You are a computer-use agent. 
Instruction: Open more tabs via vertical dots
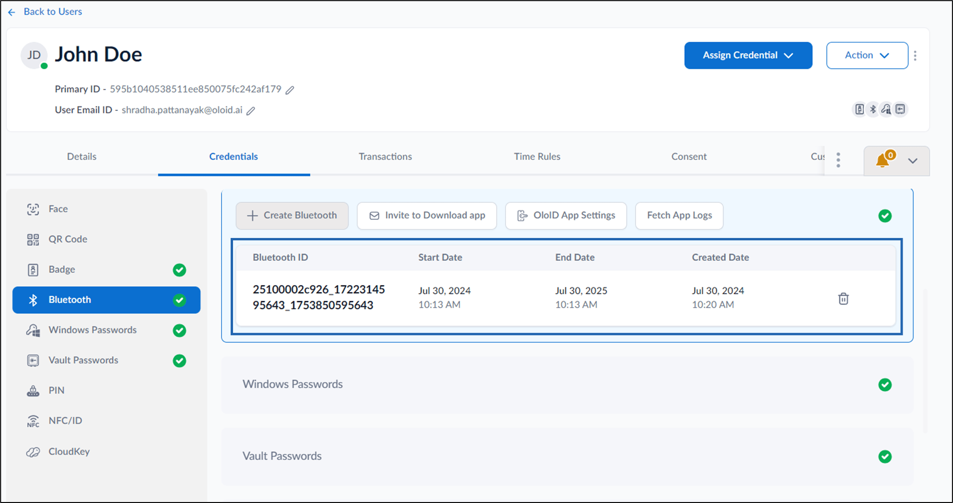point(838,160)
